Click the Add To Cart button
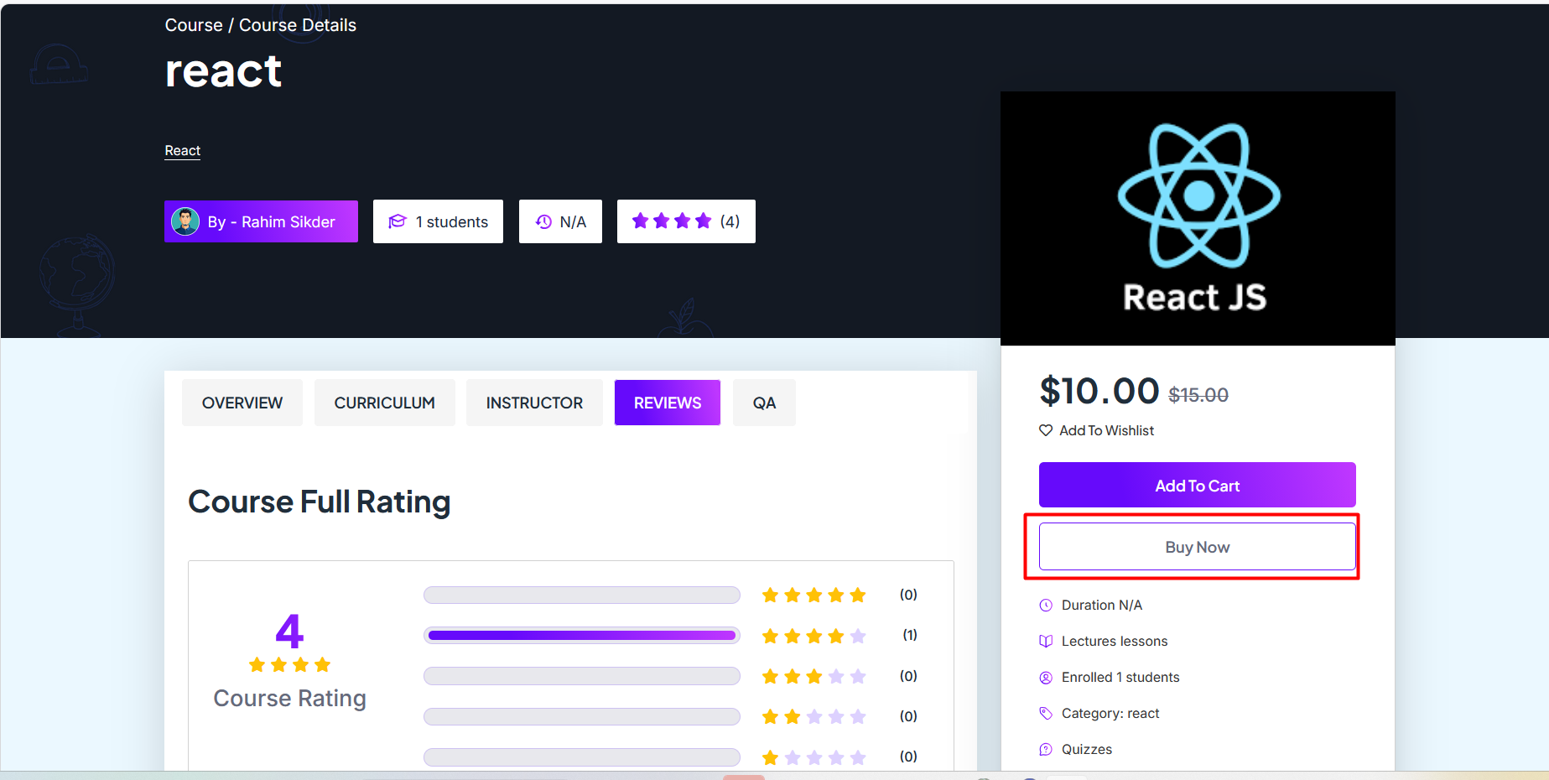1549x780 pixels. click(x=1198, y=485)
